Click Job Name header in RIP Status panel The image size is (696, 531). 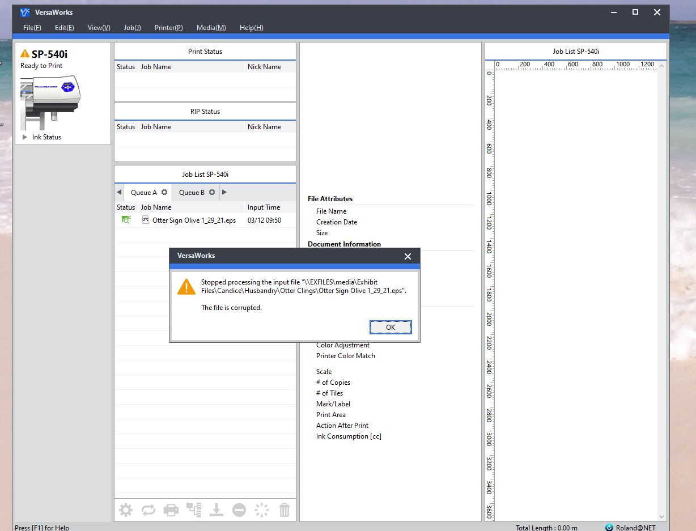[x=156, y=127]
